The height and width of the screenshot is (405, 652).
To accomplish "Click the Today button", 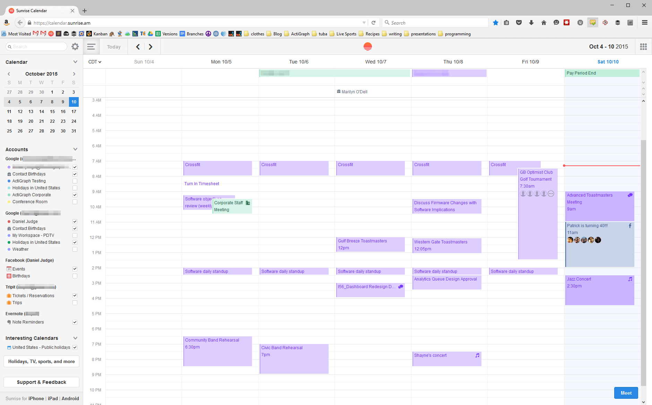I will tap(114, 46).
